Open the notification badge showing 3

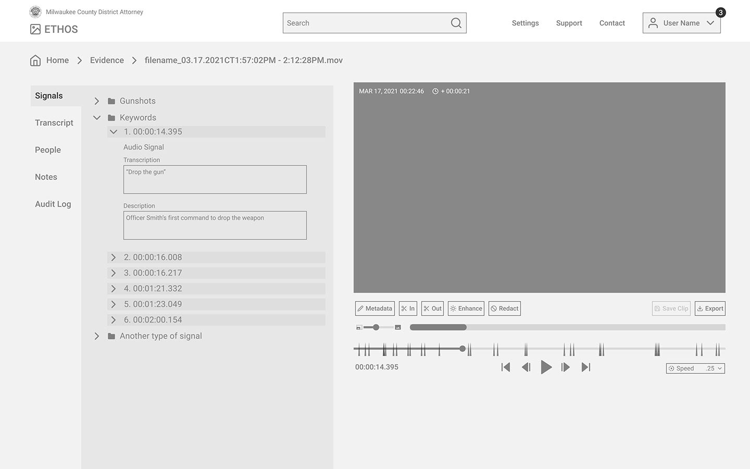tap(720, 13)
